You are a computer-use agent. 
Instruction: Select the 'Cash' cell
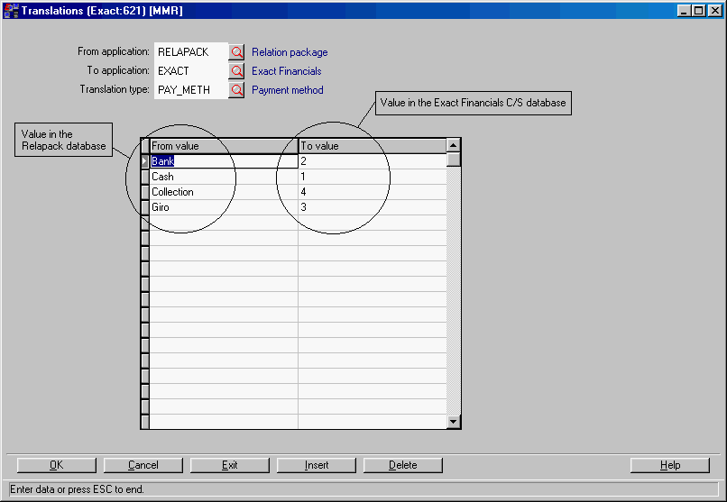(x=224, y=177)
